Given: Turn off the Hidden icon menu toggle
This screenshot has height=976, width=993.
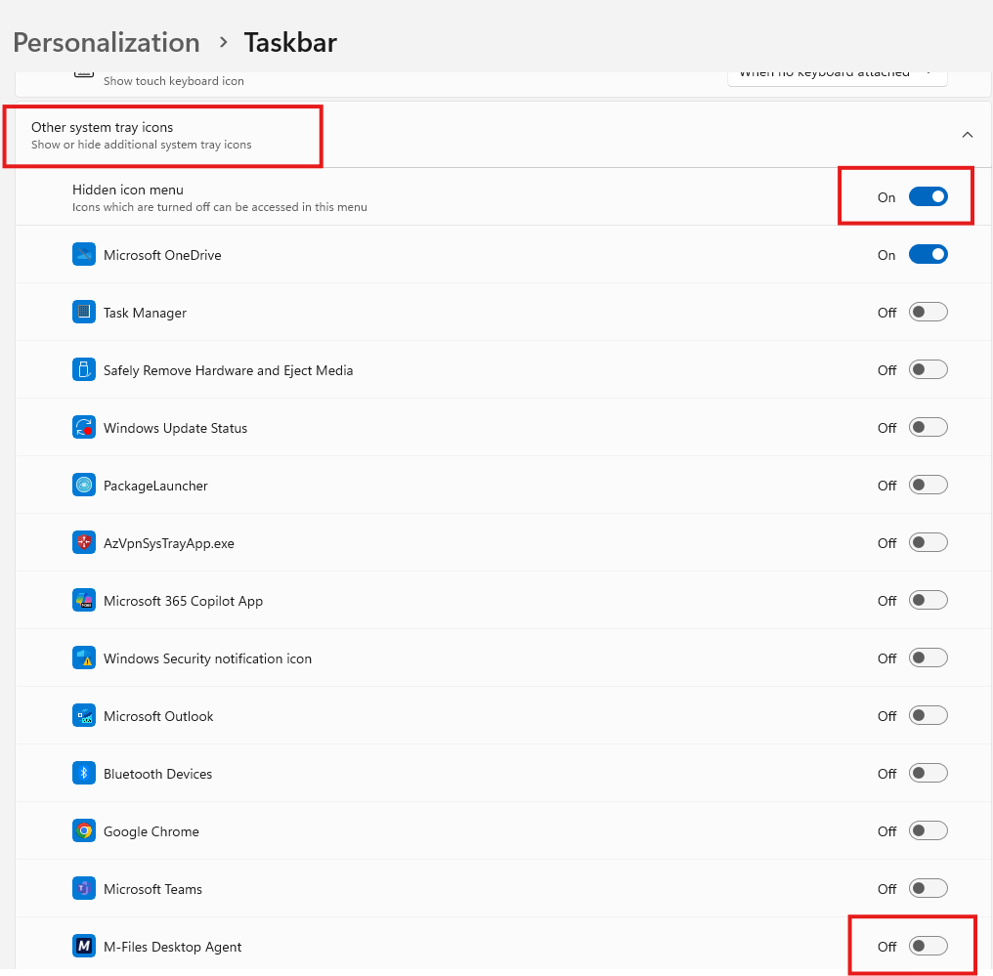Looking at the screenshot, I should (x=928, y=196).
